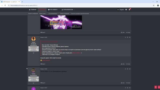Click Отметить разделы прочитанными
This screenshot has width=160, height=90.
[80, 13]
